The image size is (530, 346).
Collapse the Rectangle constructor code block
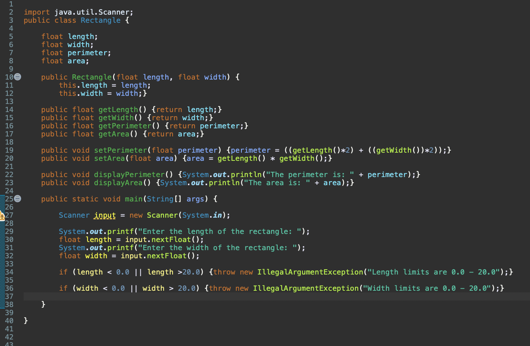coord(17,77)
